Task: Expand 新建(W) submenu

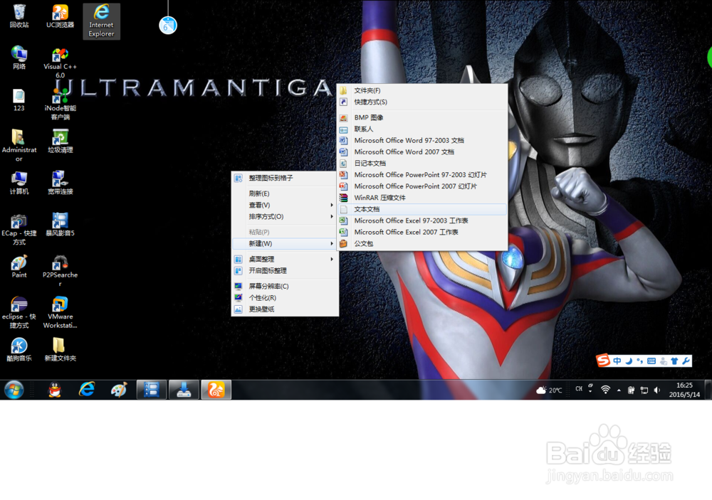Action: (286, 244)
